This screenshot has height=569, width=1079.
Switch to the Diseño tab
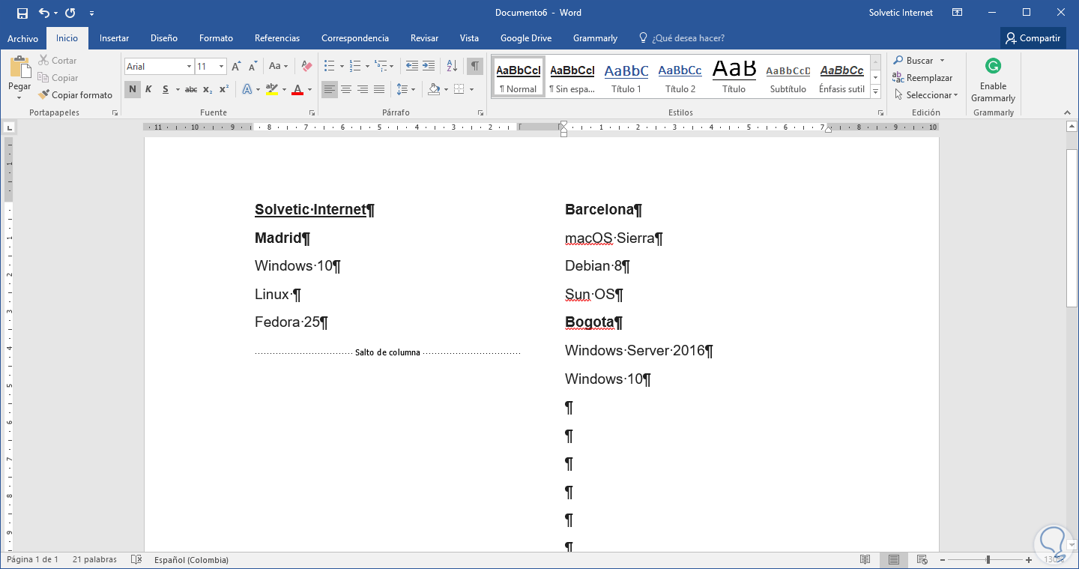[x=164, y=38]
